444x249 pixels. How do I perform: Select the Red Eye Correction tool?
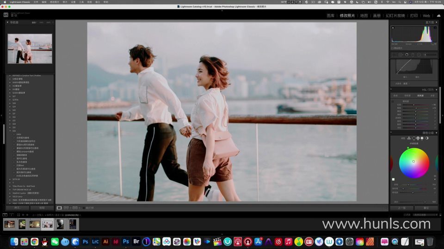(x=407, y=55)
